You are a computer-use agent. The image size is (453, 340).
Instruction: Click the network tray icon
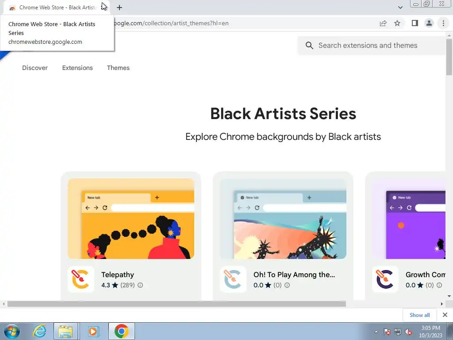click(x=398, y=332)
